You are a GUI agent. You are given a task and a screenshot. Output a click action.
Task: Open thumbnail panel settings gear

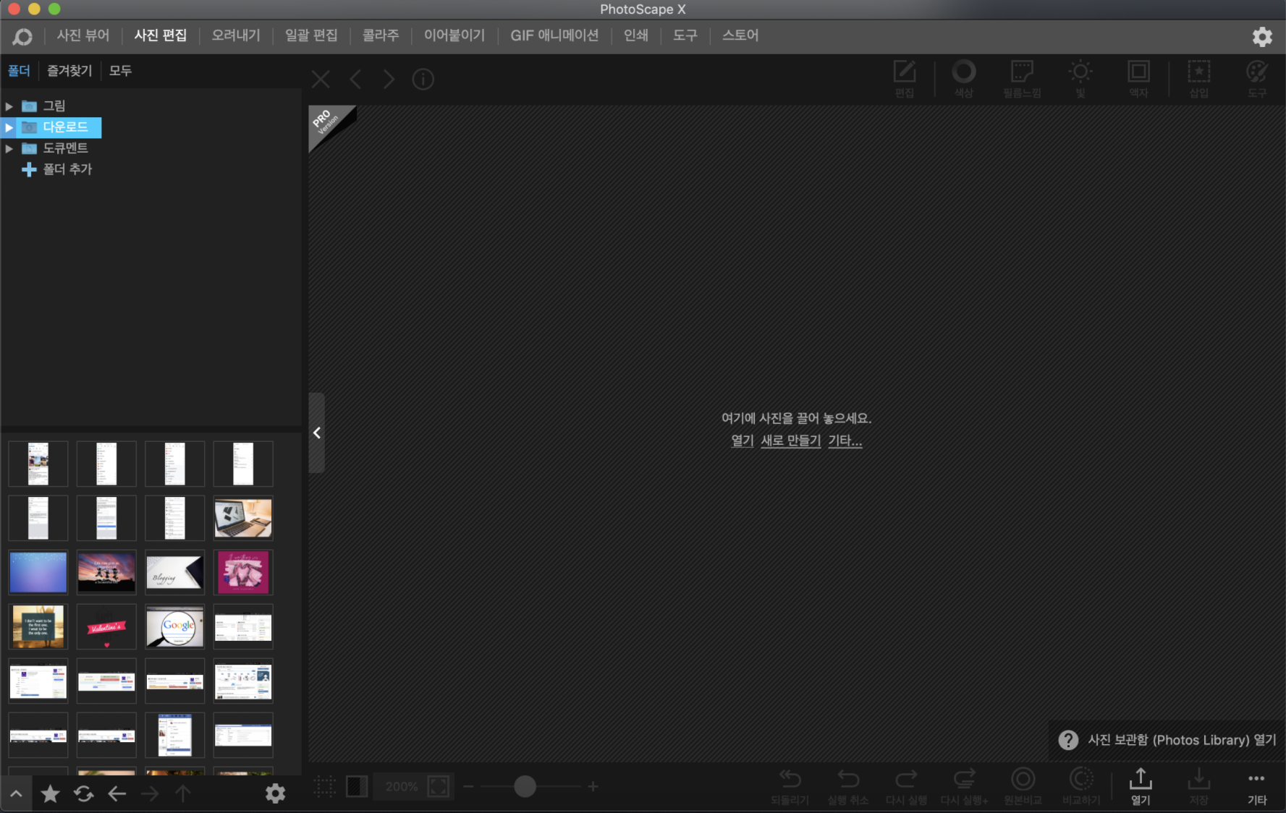pyautogui.click(x=275, y=793)
